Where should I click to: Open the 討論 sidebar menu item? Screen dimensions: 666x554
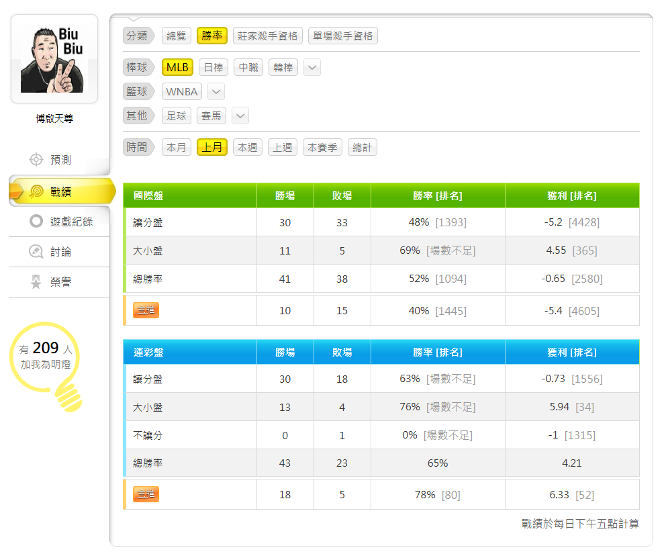pos(59,252)
